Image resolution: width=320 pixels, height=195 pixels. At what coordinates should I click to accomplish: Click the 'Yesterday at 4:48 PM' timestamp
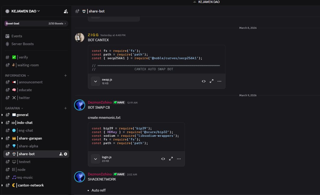[x=113, y=35]
